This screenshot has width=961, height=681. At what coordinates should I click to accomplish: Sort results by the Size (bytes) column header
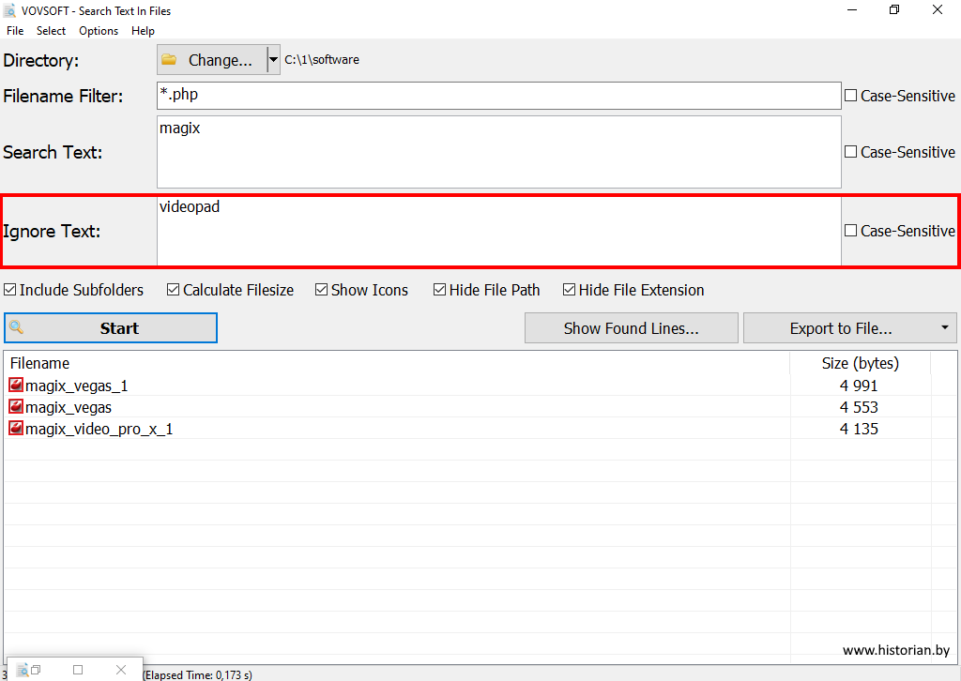click(859, 363)
